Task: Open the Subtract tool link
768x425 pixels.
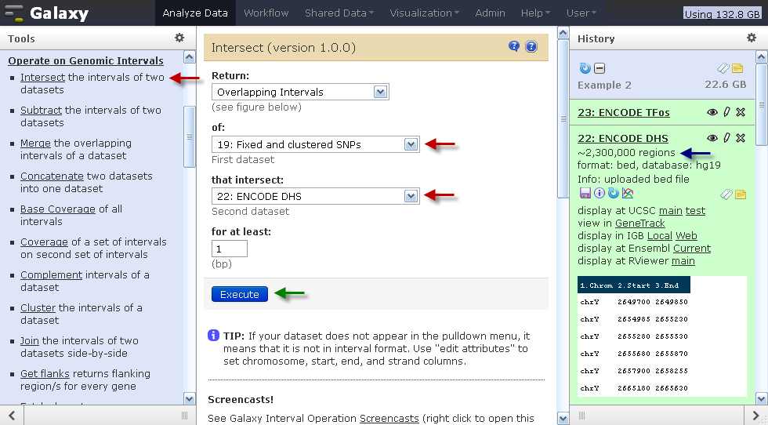Action: (x=41, y=111)
